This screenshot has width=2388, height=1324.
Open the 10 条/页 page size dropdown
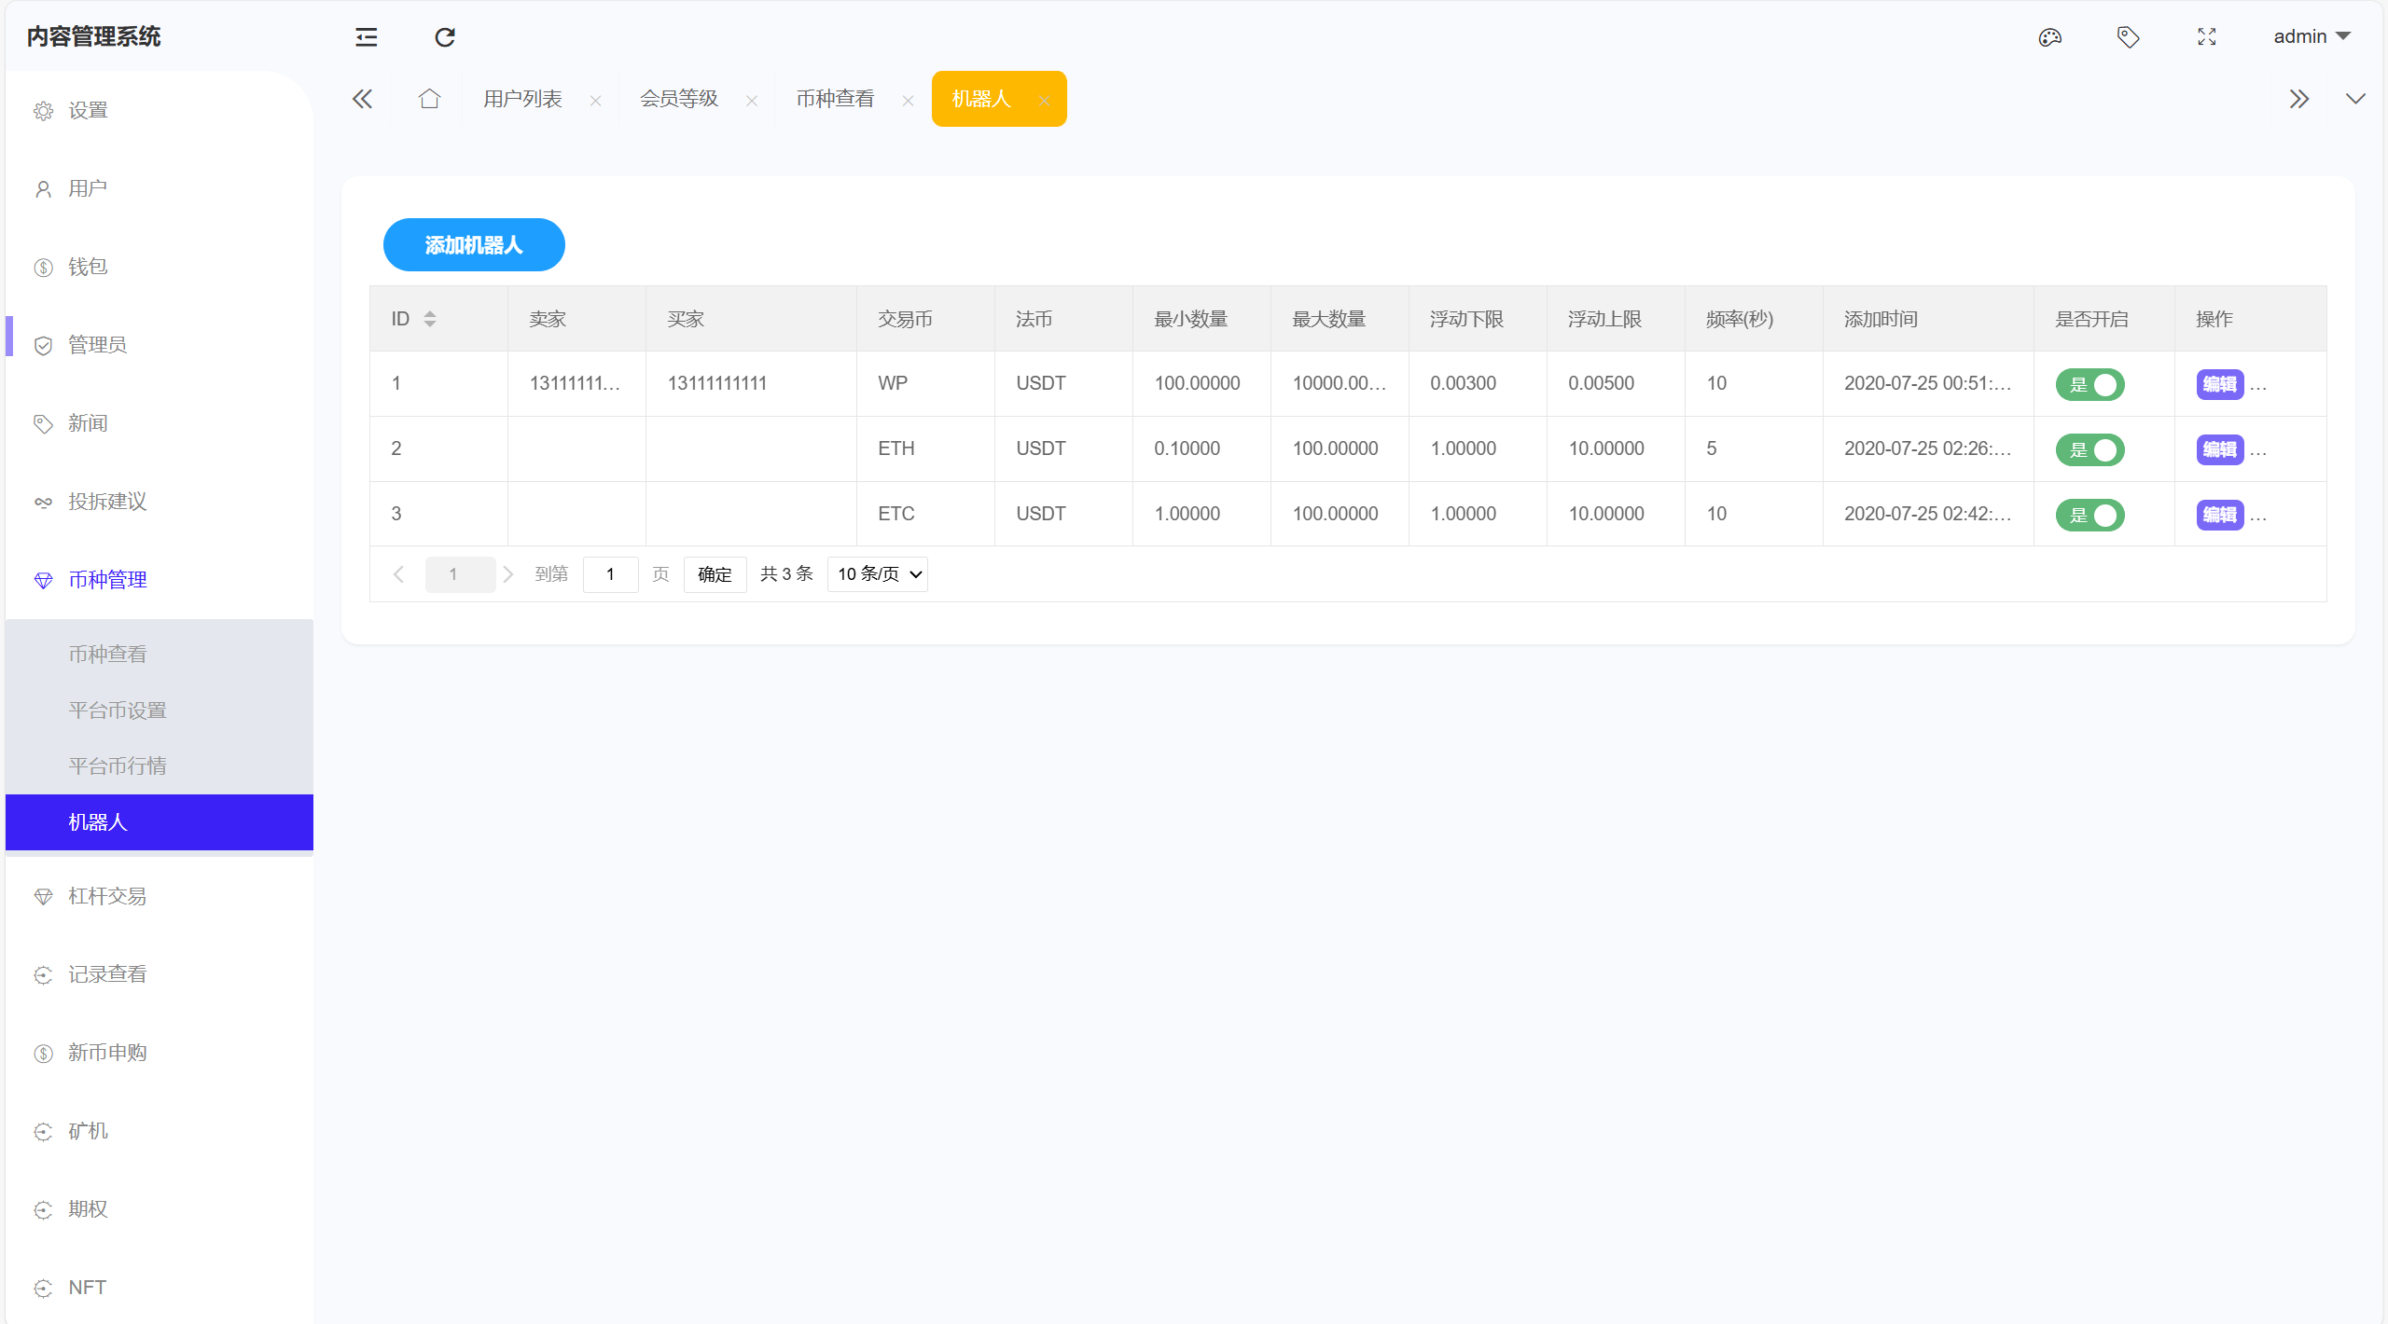[x=878, y=574]
